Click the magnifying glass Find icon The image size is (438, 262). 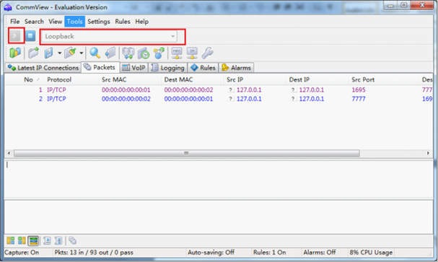(x=95, y=53)
